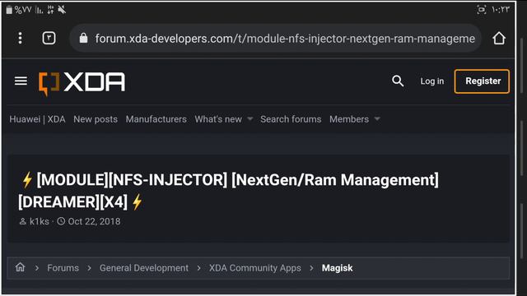Open site search magnifier icon
527x296 pixels.
[398, 81]
